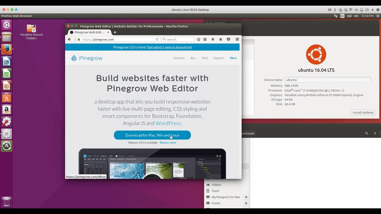The image size is (381, 214).
Task: Open the Docs nav item
Action: pos(233,58)
